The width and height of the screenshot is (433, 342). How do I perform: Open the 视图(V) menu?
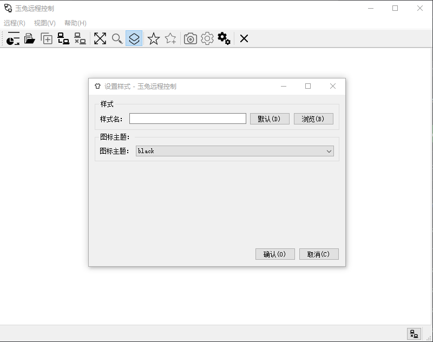44,23
